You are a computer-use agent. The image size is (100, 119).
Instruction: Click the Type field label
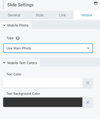tap(10, 38)
